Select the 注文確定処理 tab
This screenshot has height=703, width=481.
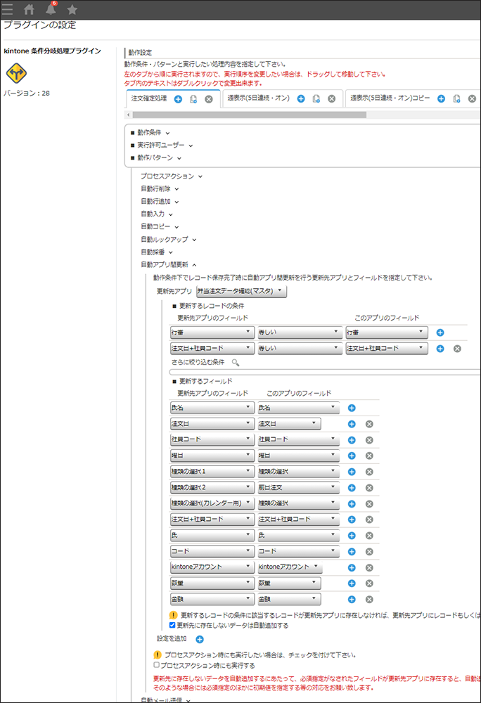[149, 98]
